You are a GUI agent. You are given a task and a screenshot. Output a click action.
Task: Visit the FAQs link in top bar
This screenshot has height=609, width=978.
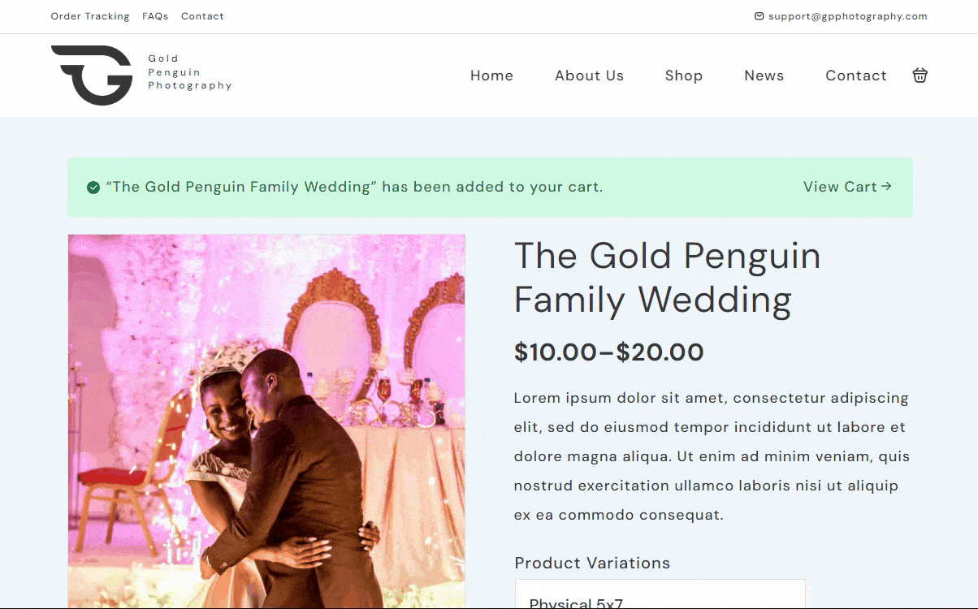click(155, 16)
